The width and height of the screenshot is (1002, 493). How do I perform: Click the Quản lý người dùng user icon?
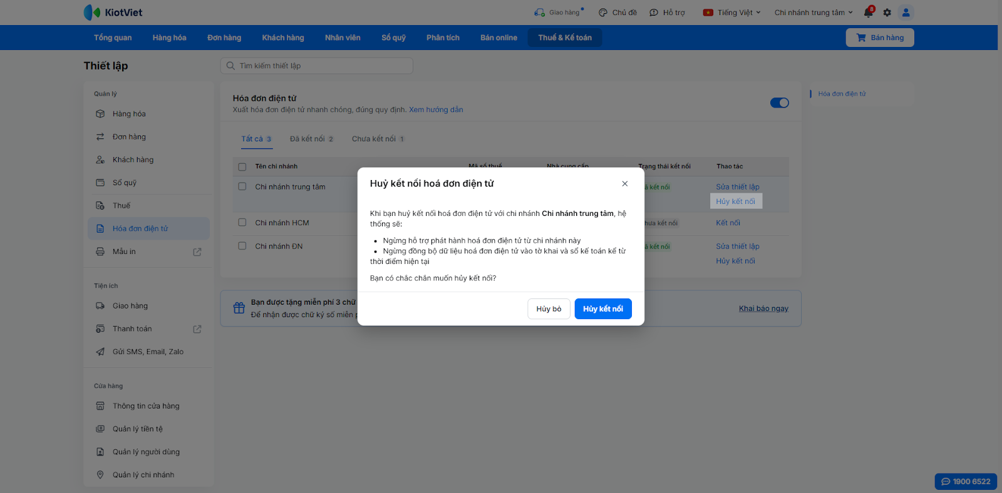pos(100,452)
